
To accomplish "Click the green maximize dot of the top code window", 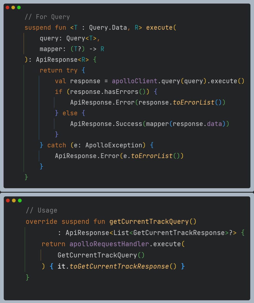I will (x=19, y=8).
